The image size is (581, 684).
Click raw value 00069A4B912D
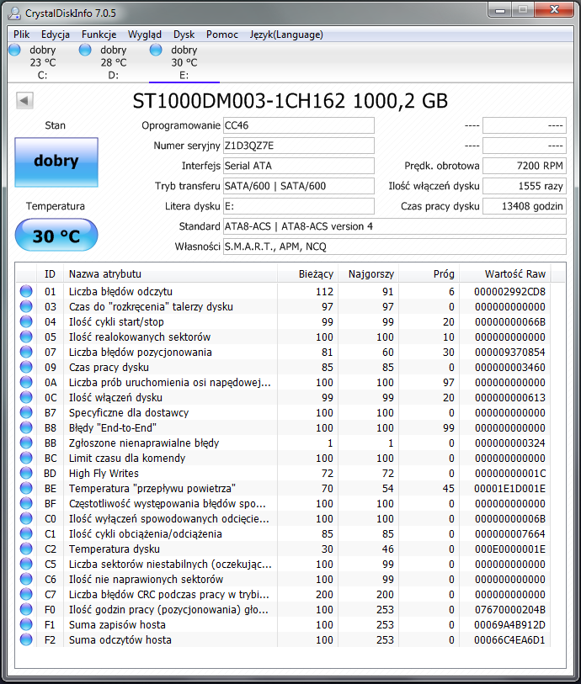[509, 624]
